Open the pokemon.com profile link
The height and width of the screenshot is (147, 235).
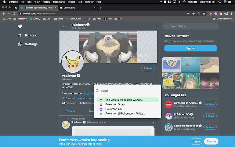(x=85, y=98)
